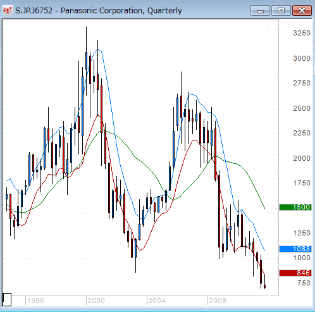The height and width of the screenshot is (312, 315).
Task: Minimize the Panasonic chart window
Action: [260, 10]
